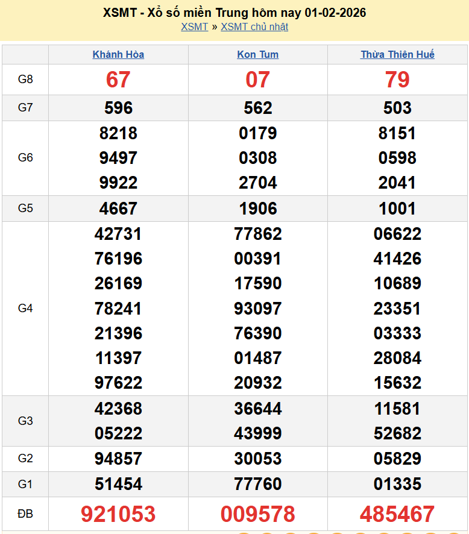Click Thừa Thiên Huế special prize 485467
The image size is (469, 534).
tap(397, 514)
